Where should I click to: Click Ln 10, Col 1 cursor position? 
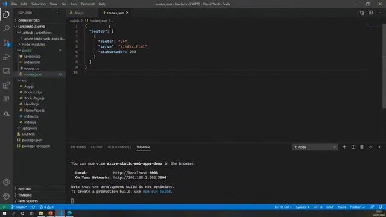[283, 207]
